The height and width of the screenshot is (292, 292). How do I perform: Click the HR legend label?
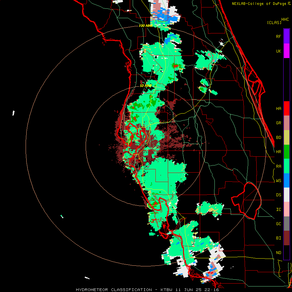(x=278, y=152)
